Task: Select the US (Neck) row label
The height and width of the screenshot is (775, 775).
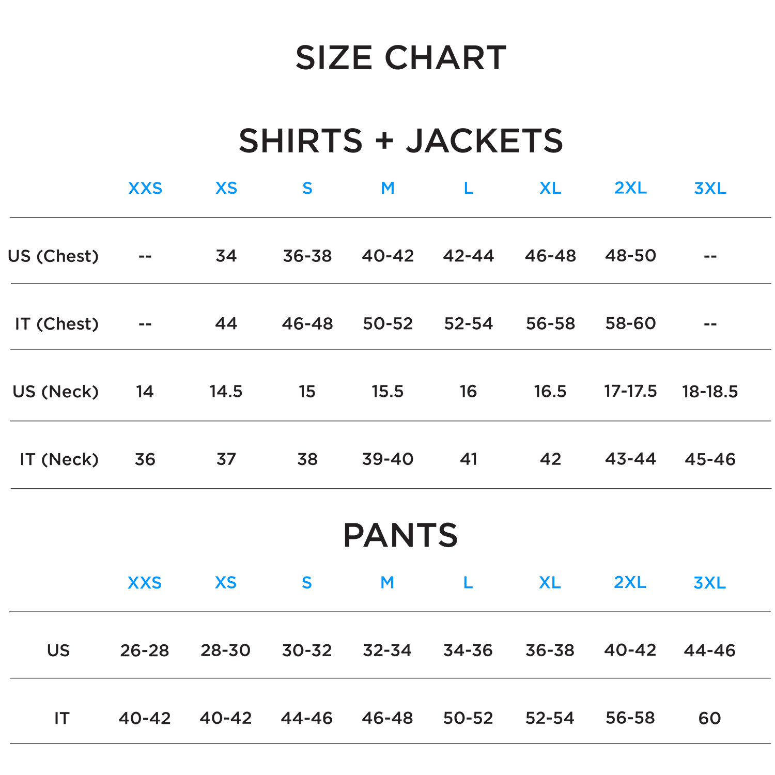Action: click(55, 391)
